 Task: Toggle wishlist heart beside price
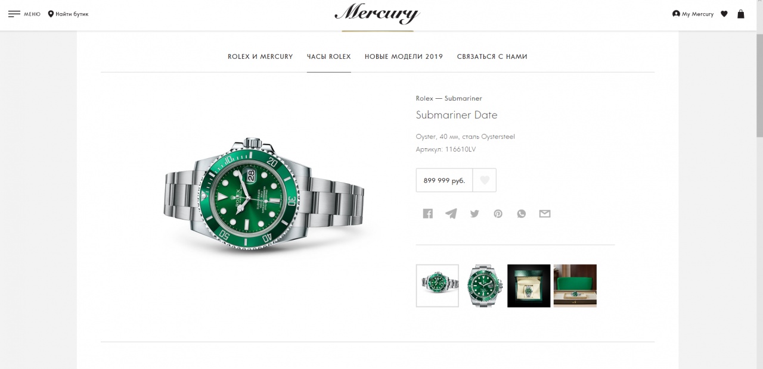(485, 180)
